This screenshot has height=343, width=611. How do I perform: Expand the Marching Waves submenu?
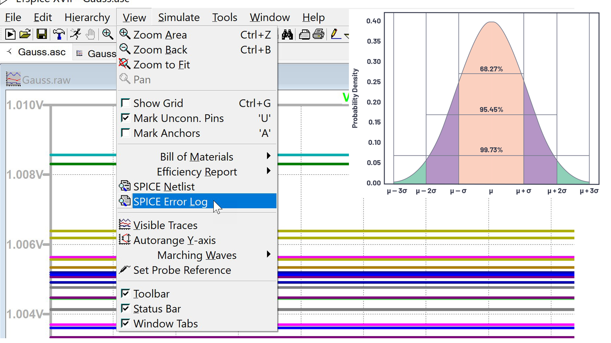pos(197,255)
